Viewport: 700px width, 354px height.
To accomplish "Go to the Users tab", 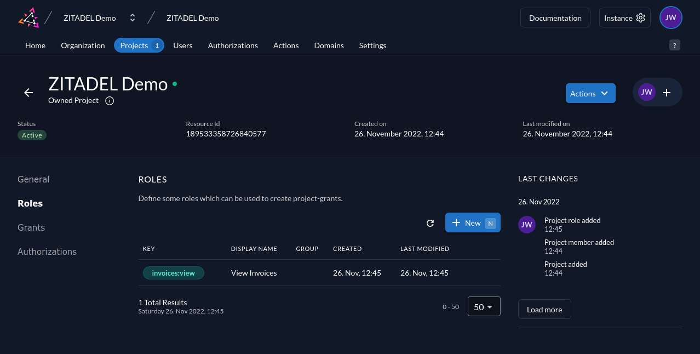I will (x=182, y=45).
